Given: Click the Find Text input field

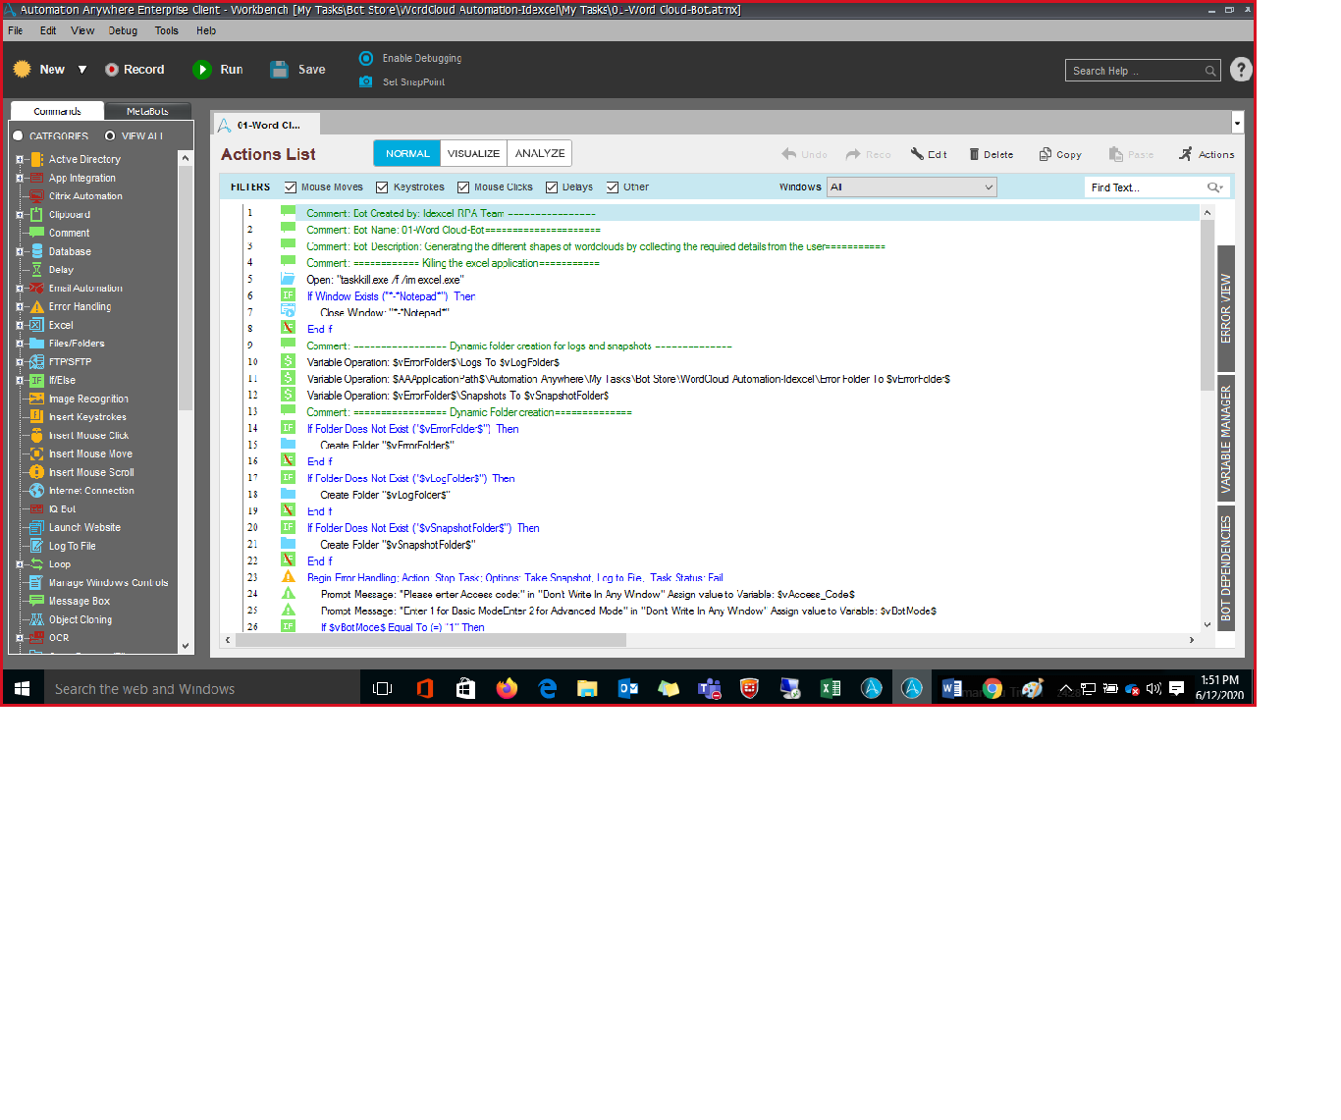Looking at the screenshot, I should click(1145, 187).
